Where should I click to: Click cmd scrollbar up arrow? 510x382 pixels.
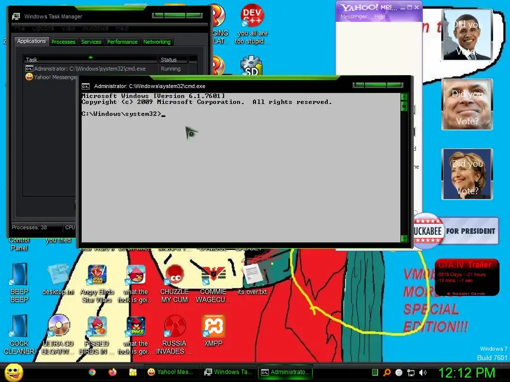click(x=404, y=97)
